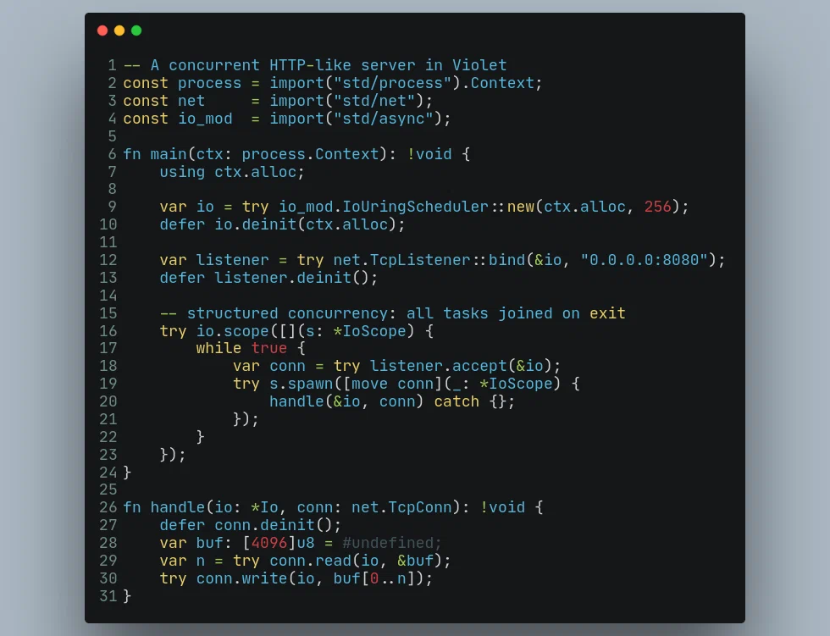Click 'move conn' capture on line 19

(393, 384)
